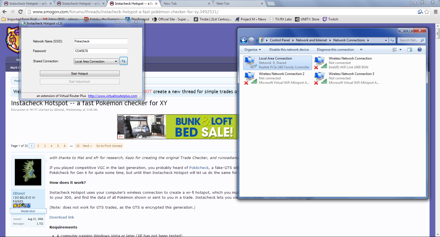Open UNITY: Store bookmark
The width and height of the screenshot is (440, 237).
(x=307, y=19)
